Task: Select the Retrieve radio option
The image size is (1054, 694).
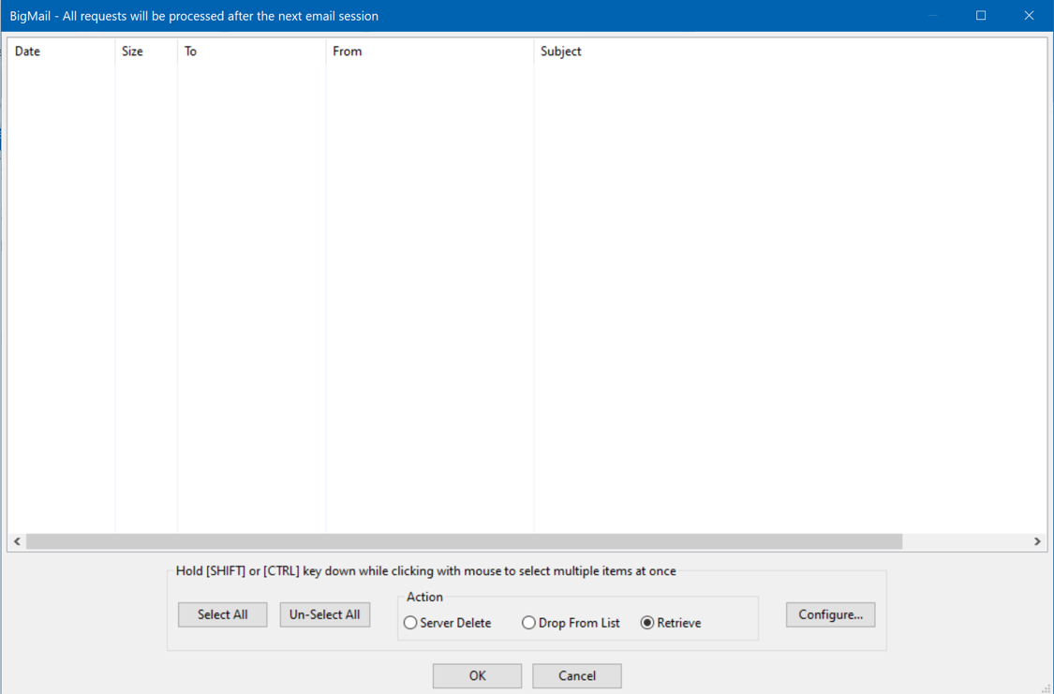Action: click(x=671, y=623)
